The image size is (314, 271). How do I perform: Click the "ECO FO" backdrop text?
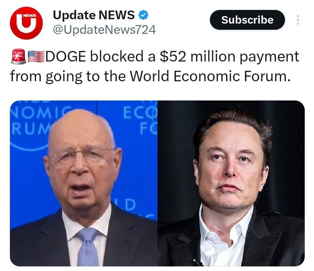(x=140, y=121)
